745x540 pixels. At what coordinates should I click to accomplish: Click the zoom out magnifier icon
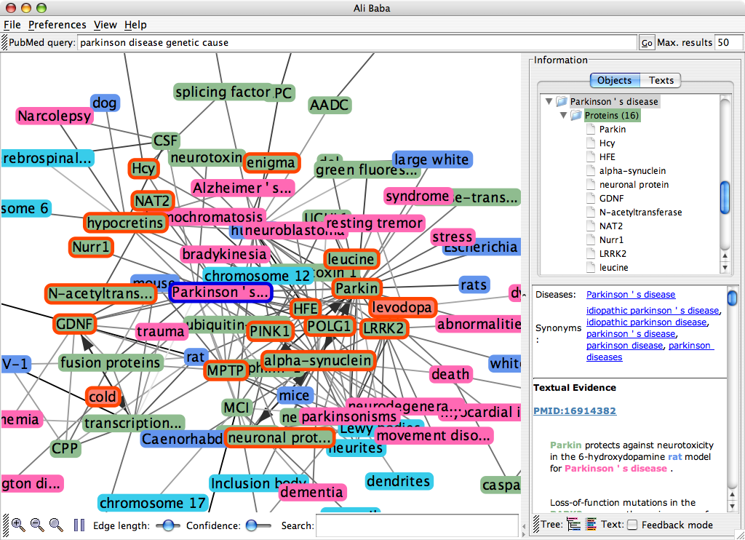coord(36,525)
